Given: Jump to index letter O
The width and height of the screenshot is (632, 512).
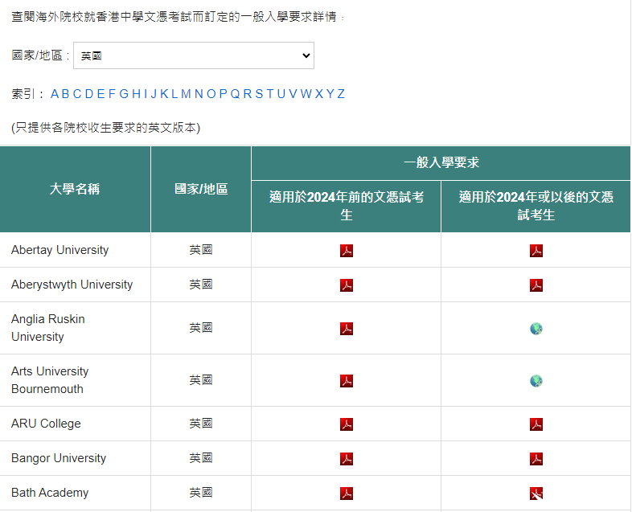Looking at the screenshot, I should coord(211,94).
